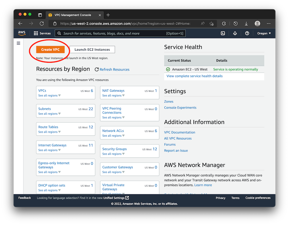Open the Security Groups link
The height and width of the screenshot is (225, 289).
click(x=114, y=149)
